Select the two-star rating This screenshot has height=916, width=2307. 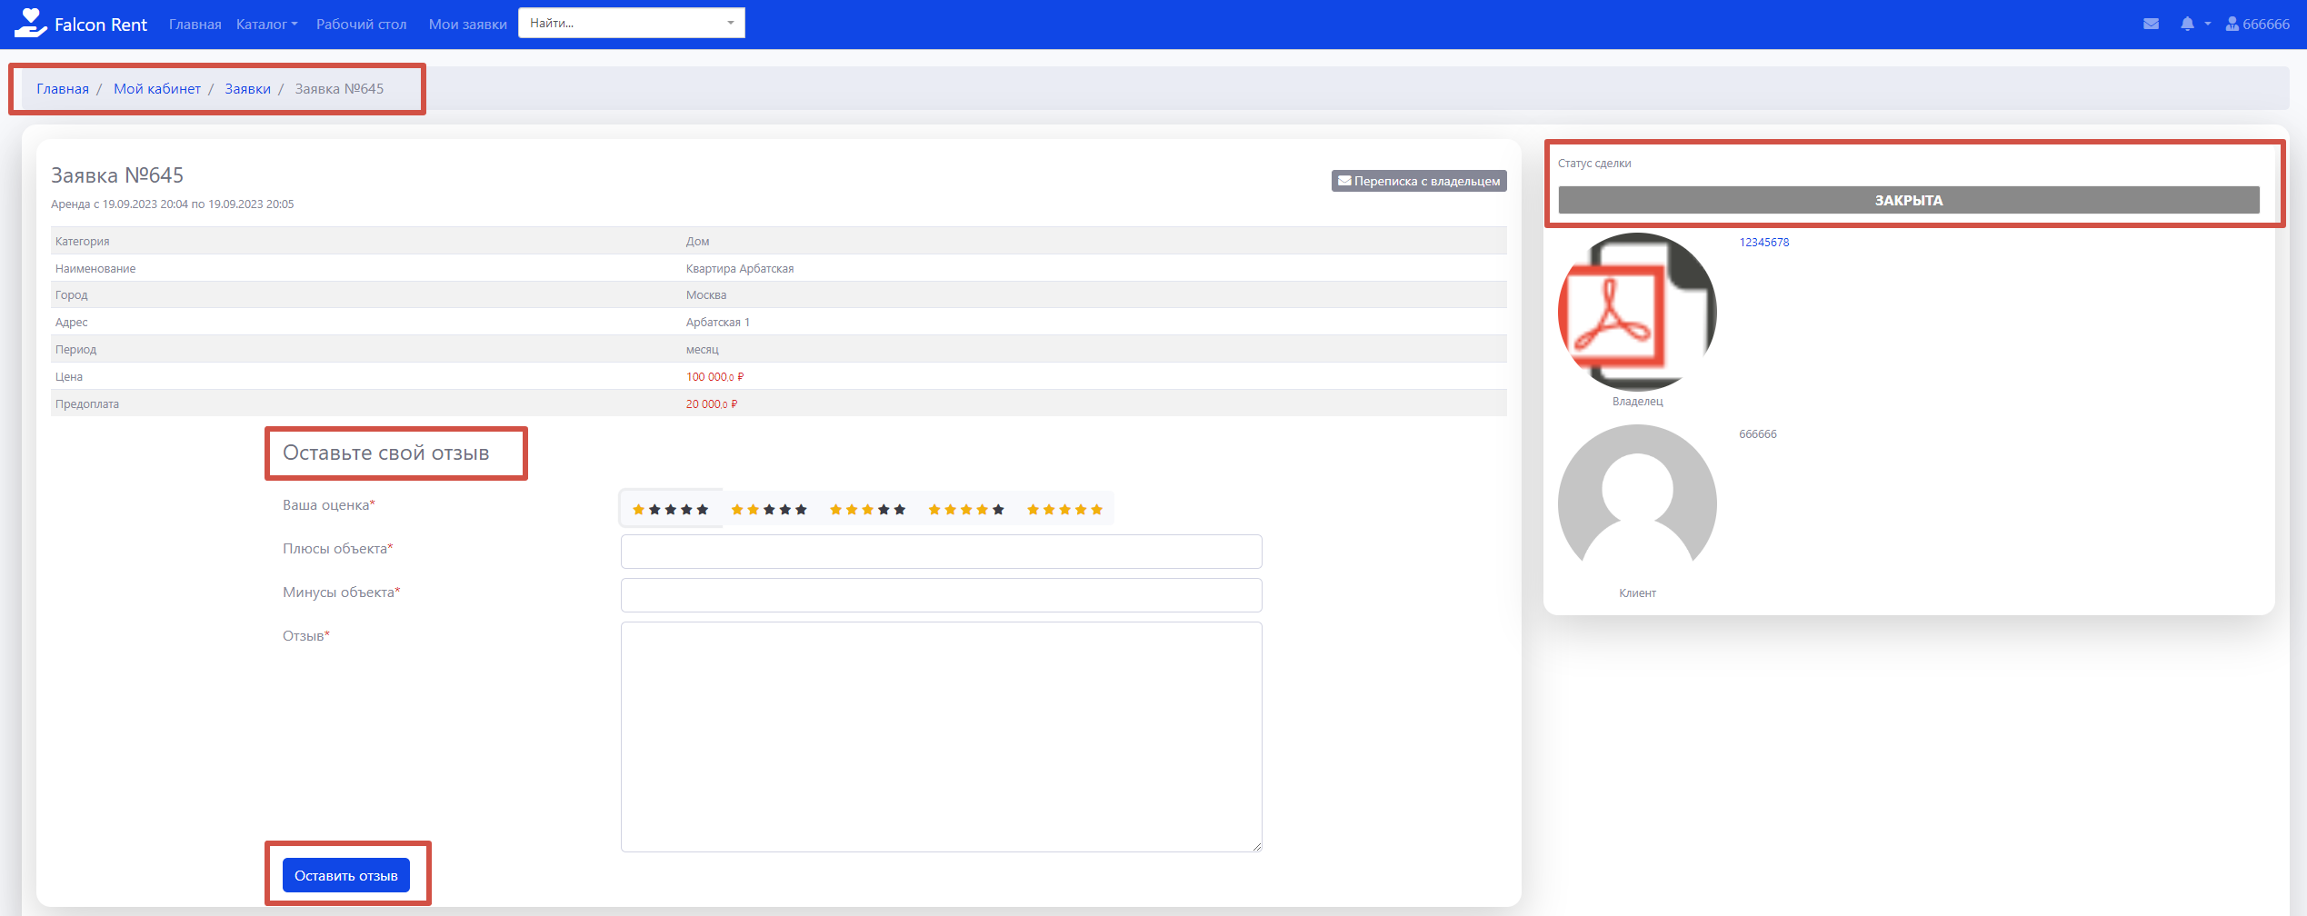(x=769, y=510)
